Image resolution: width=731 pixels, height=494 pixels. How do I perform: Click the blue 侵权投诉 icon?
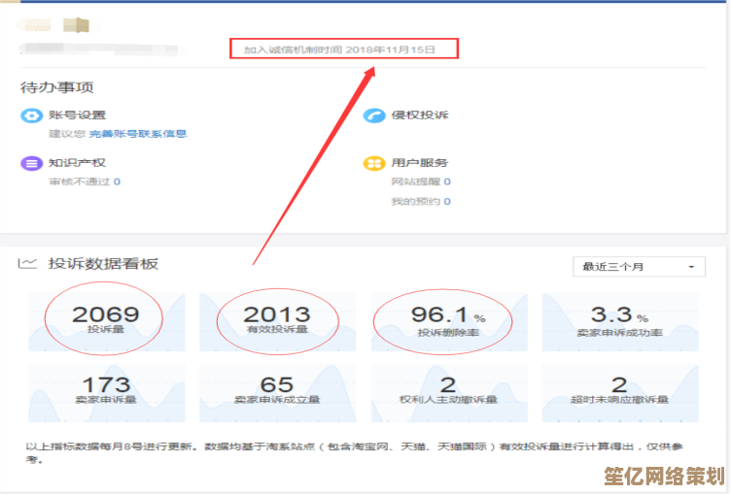[x=374, y=115]
